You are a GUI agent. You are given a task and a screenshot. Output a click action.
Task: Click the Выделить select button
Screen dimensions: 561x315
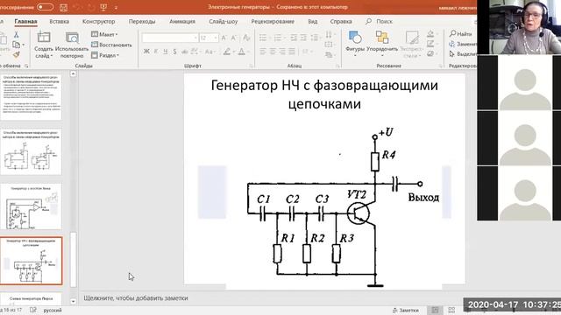[463, 54]
